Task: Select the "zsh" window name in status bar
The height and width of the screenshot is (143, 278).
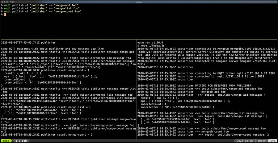Action: click(24, 141)
